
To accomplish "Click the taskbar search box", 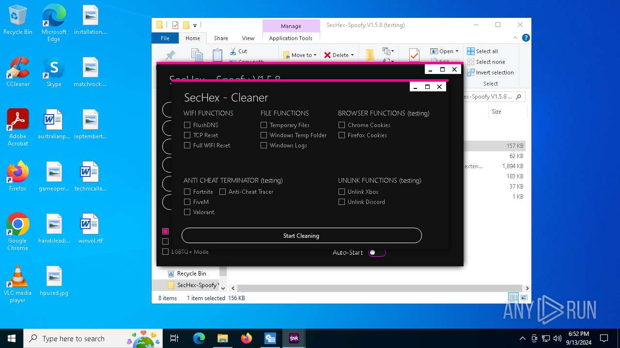I will pyautogui.click(x=93, y=338).
